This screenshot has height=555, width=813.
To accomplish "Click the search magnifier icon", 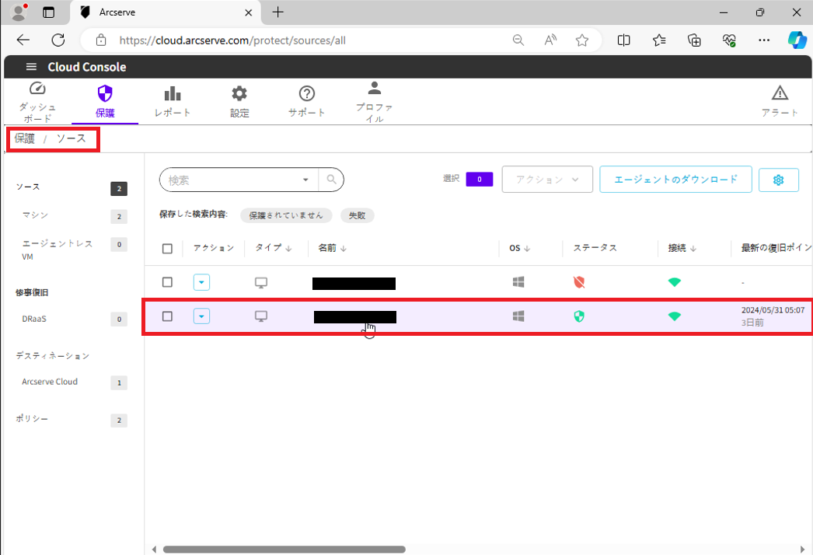I will point(331,180).
